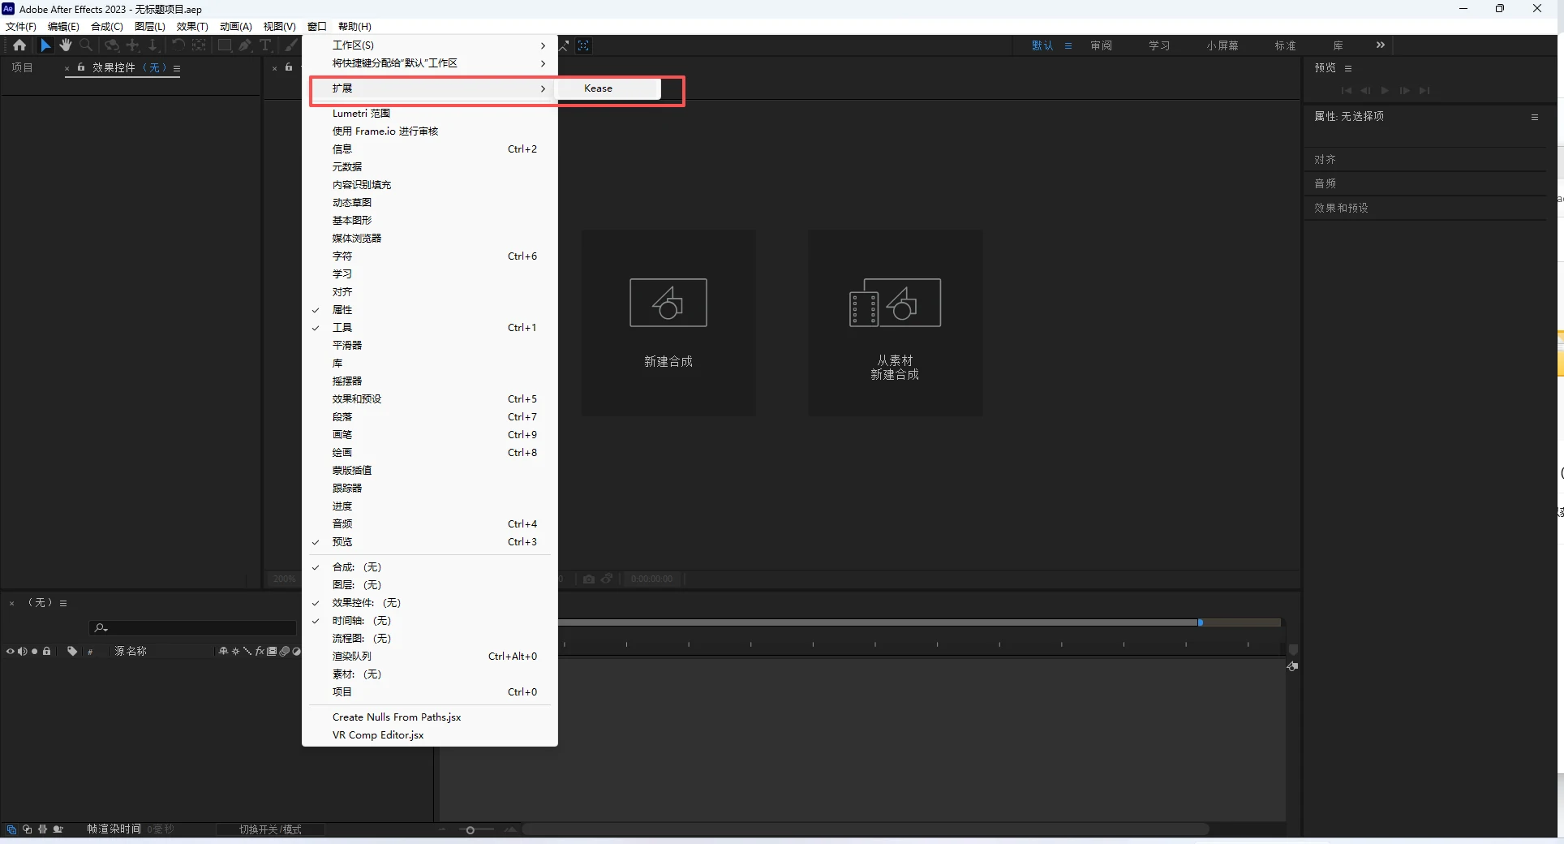This screenshot has width=1564, height=844.
Task: Select the Brush tool
Action: 290,45
